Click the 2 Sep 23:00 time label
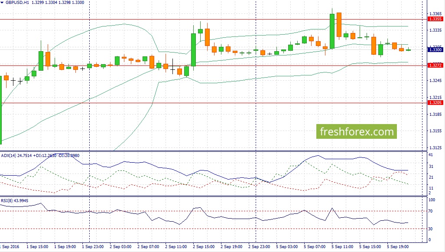Screen dimensions: 445x252 259,247
